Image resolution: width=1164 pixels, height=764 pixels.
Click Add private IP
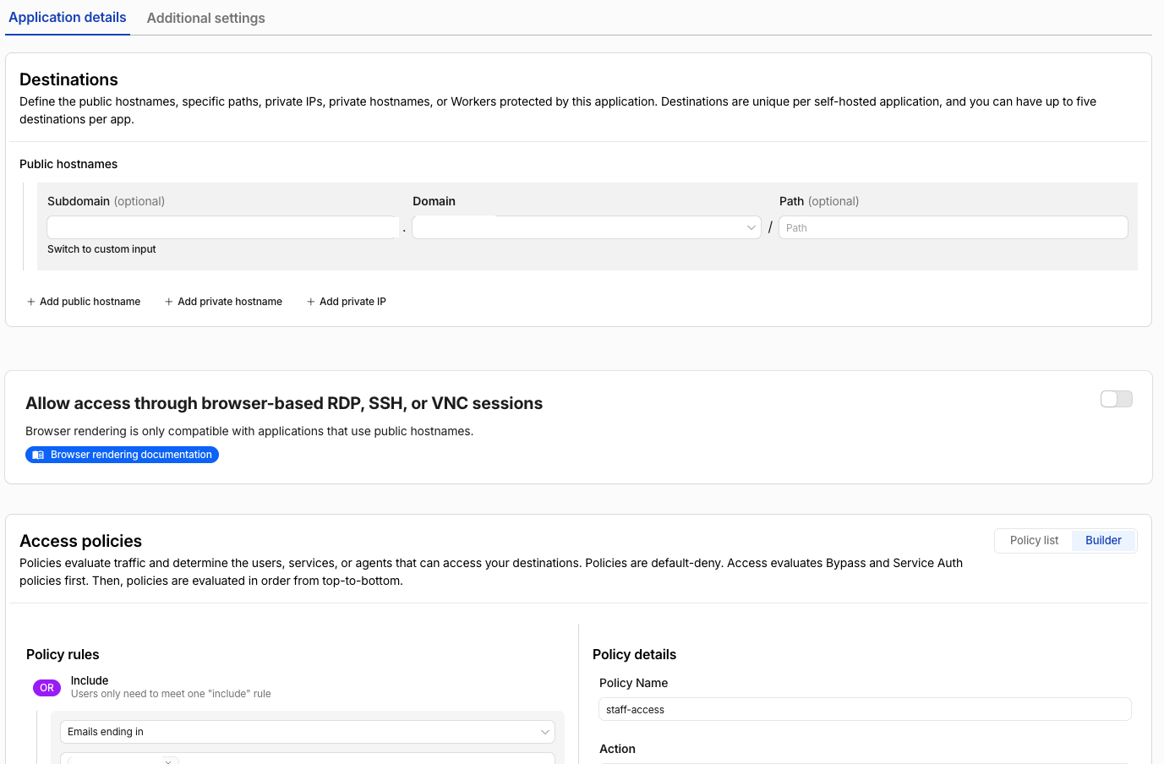[347, 302]
